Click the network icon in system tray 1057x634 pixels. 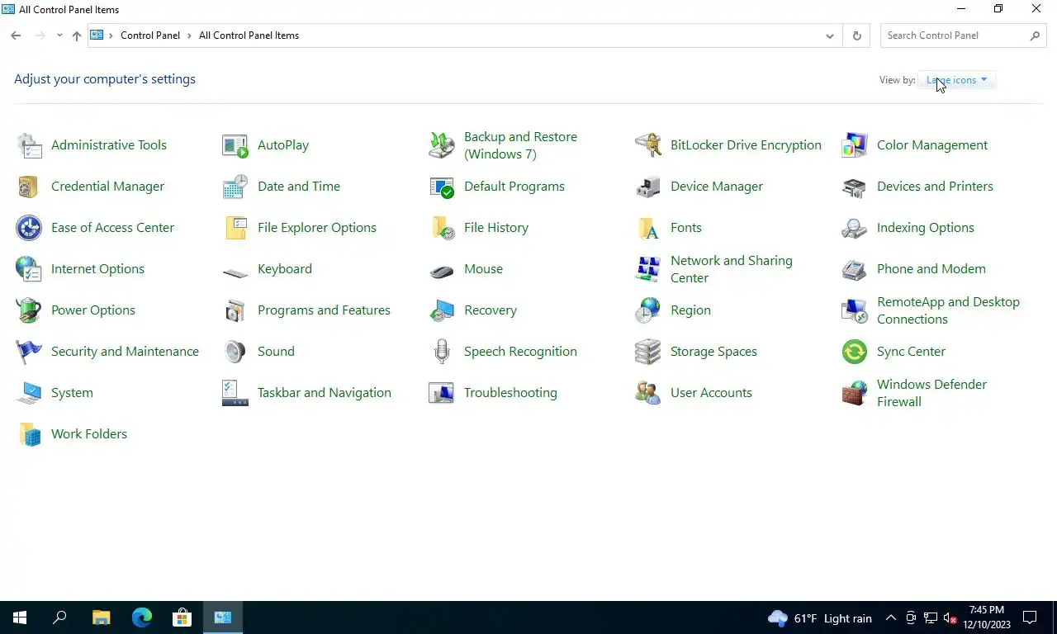coord(931,617)
